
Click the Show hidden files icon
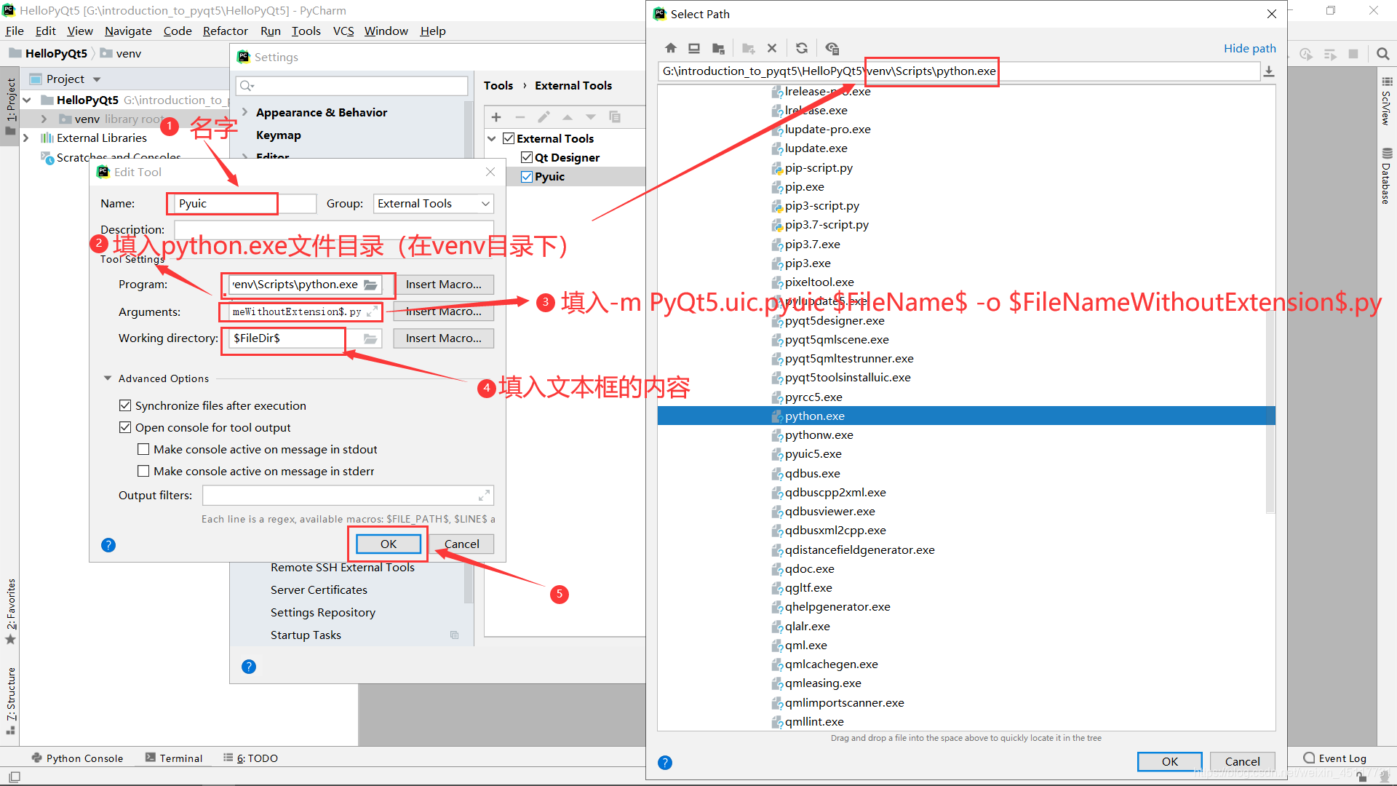coord(832,48)
